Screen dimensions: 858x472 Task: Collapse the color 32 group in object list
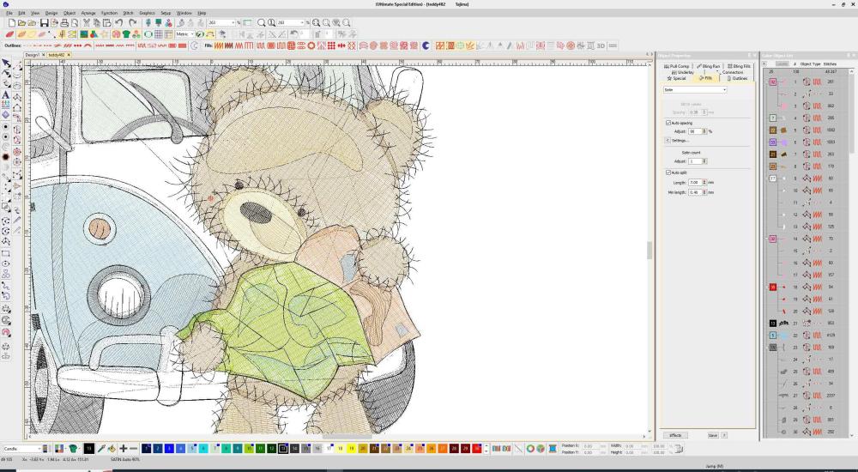[766, 82]
